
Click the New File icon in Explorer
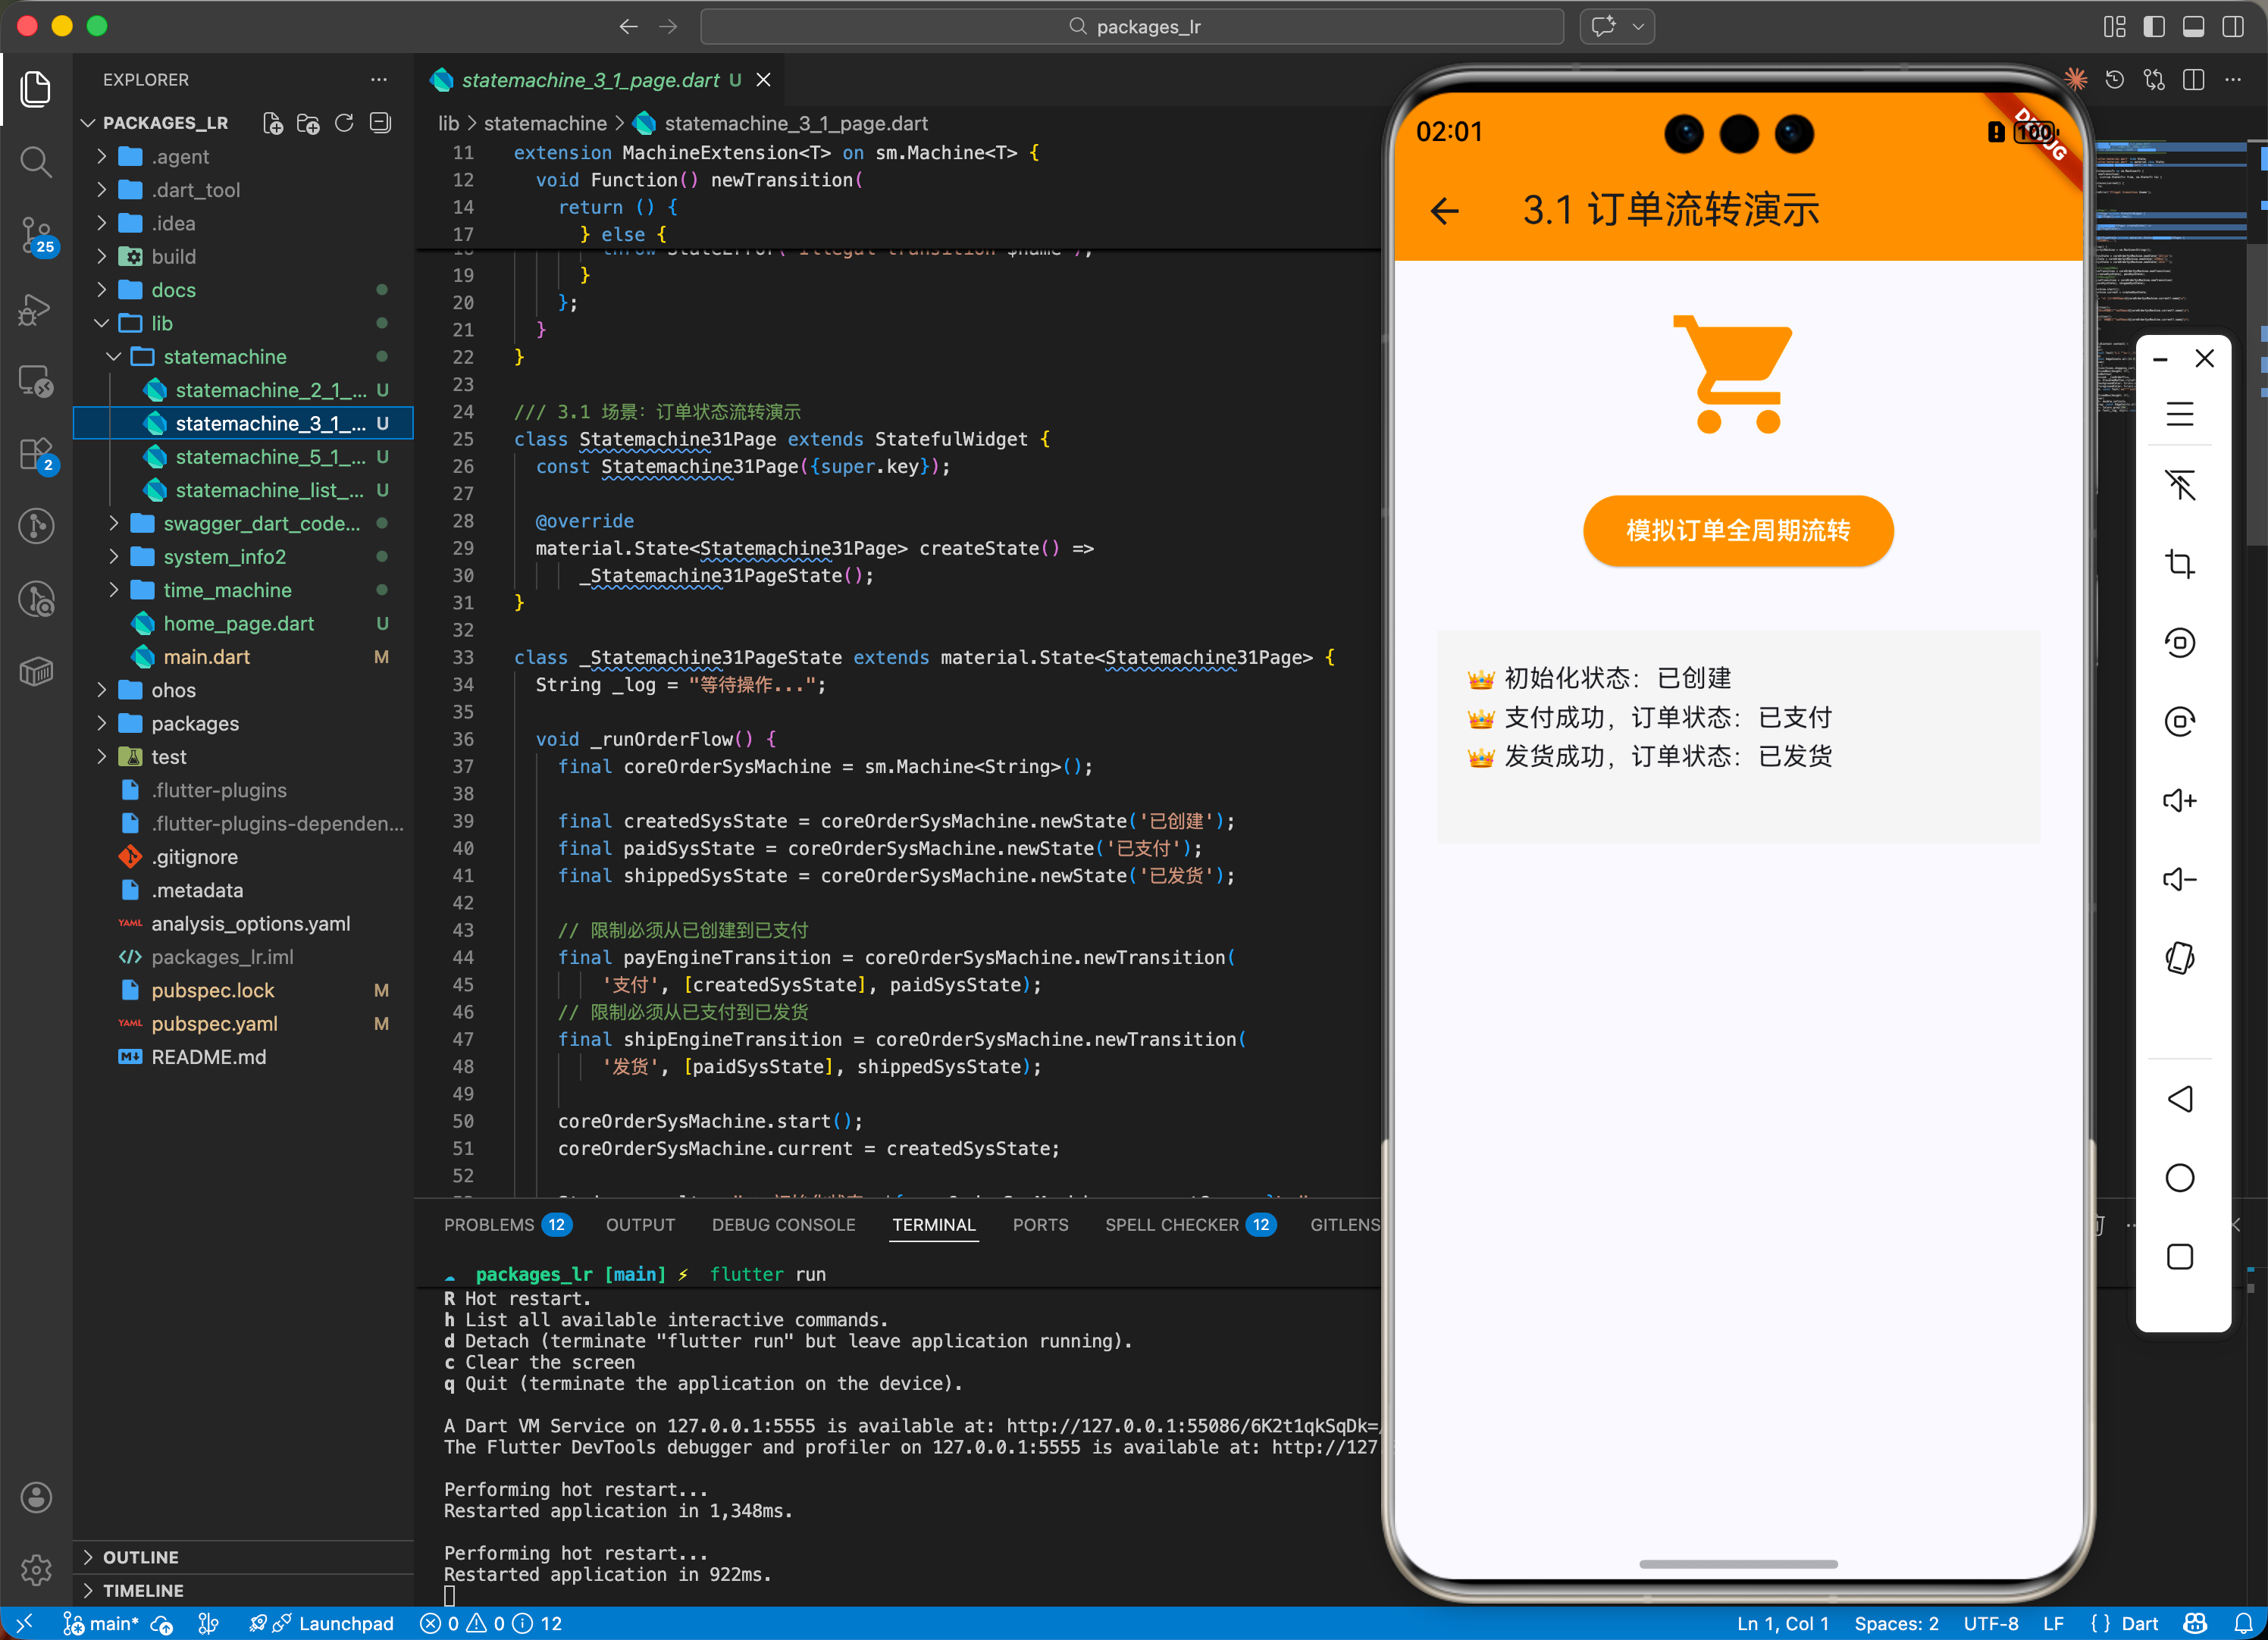tap(272, 123)
